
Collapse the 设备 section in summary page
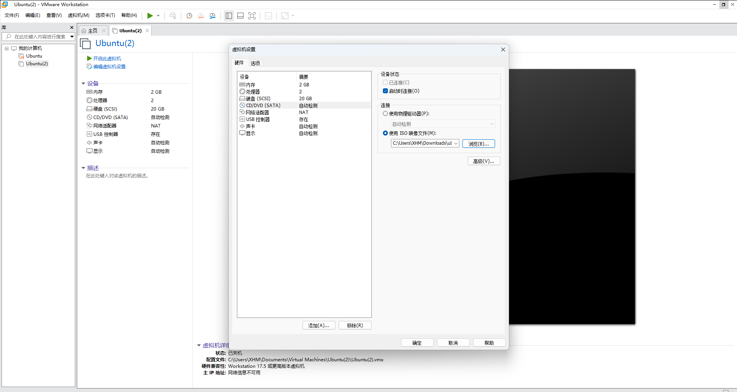pyautogui.click(x=83, y=84)
